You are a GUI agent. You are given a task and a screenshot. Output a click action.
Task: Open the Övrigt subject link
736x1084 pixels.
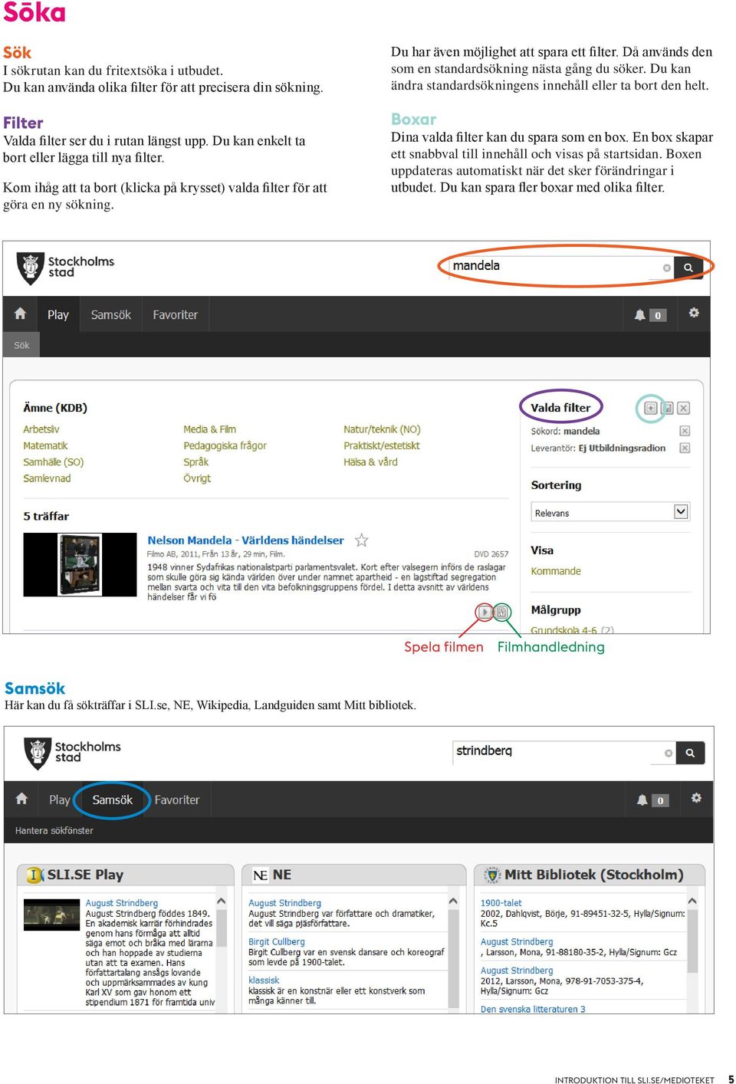click(197, 478)
